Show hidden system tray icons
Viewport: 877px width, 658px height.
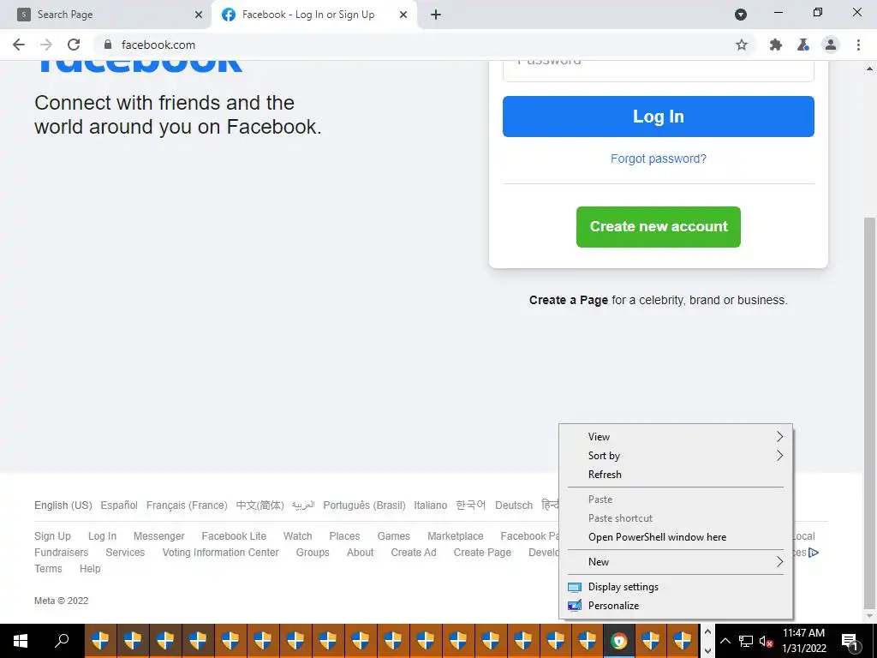tap(725, 641)
